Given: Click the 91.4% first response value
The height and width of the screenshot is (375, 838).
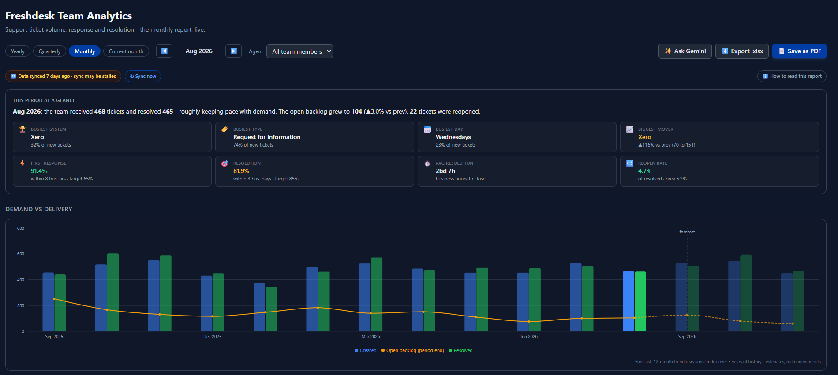Looking at the screenshot, I should pos(39,171).
